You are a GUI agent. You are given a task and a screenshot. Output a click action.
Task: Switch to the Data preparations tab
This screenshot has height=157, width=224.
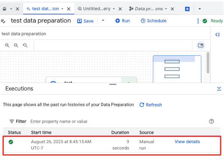146,9
